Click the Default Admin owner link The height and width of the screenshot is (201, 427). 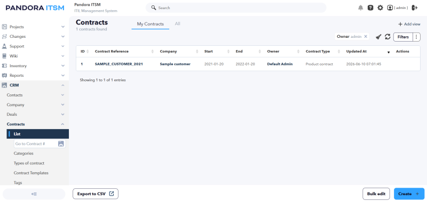tap(280, 64)
